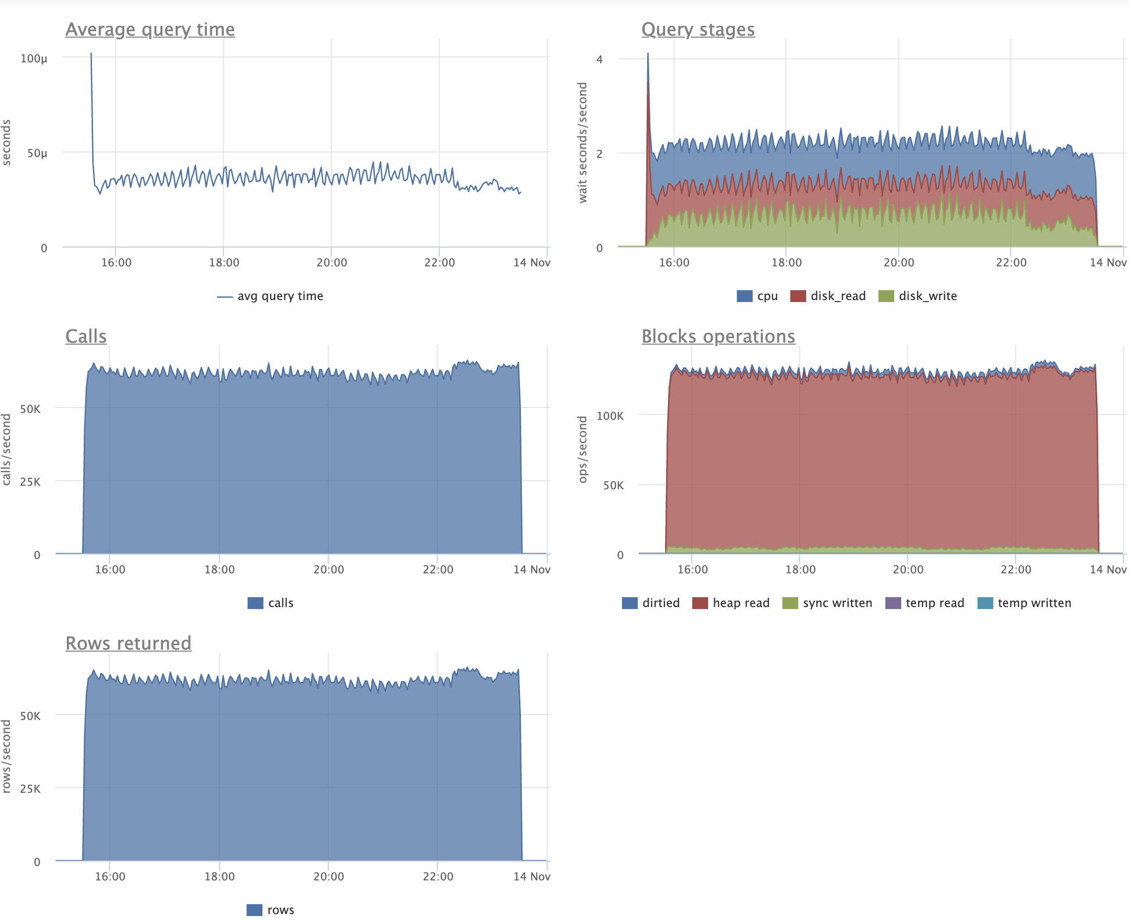This screenshot has height=921, width=1129.
Task: Toggle the rows legend swatch
Action: click(x=255, y=910)
